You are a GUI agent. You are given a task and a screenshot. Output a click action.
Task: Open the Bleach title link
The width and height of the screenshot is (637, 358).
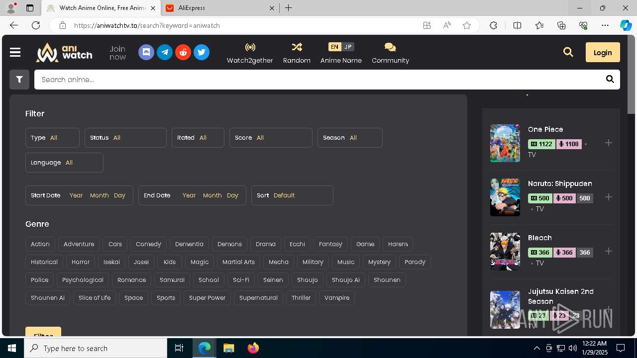click(540, 238)
